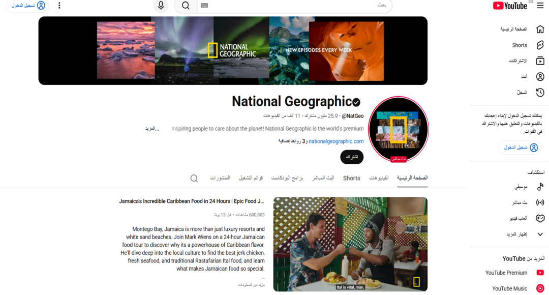Expand إظهار المزيد in the sidebar

[x=540, y=234]
